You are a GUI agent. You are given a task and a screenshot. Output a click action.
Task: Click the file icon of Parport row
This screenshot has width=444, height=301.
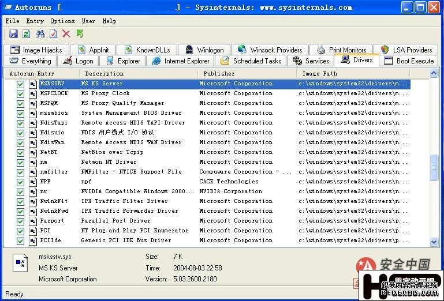click(x=33, y=221)
